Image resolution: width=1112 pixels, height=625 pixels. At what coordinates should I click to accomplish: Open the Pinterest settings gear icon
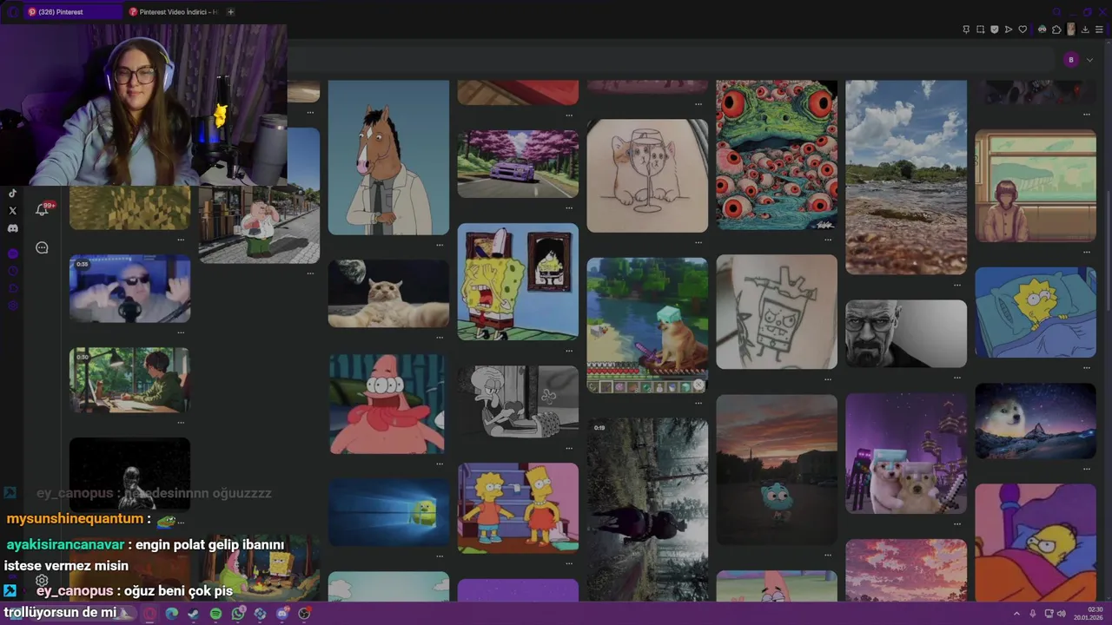click(x=42, y=581)
